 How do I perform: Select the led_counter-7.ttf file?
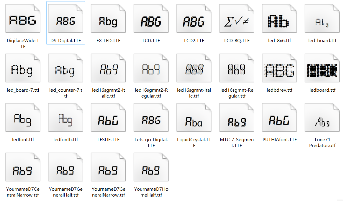coord(65,69)
